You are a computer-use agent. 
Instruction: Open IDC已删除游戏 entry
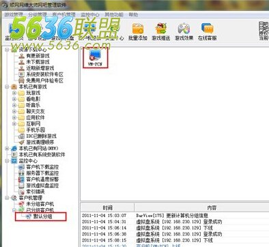click(x=41, y=136)
